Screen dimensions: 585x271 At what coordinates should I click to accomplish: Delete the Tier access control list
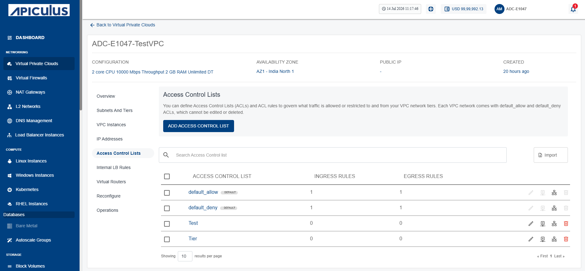(x=566, y=239)
